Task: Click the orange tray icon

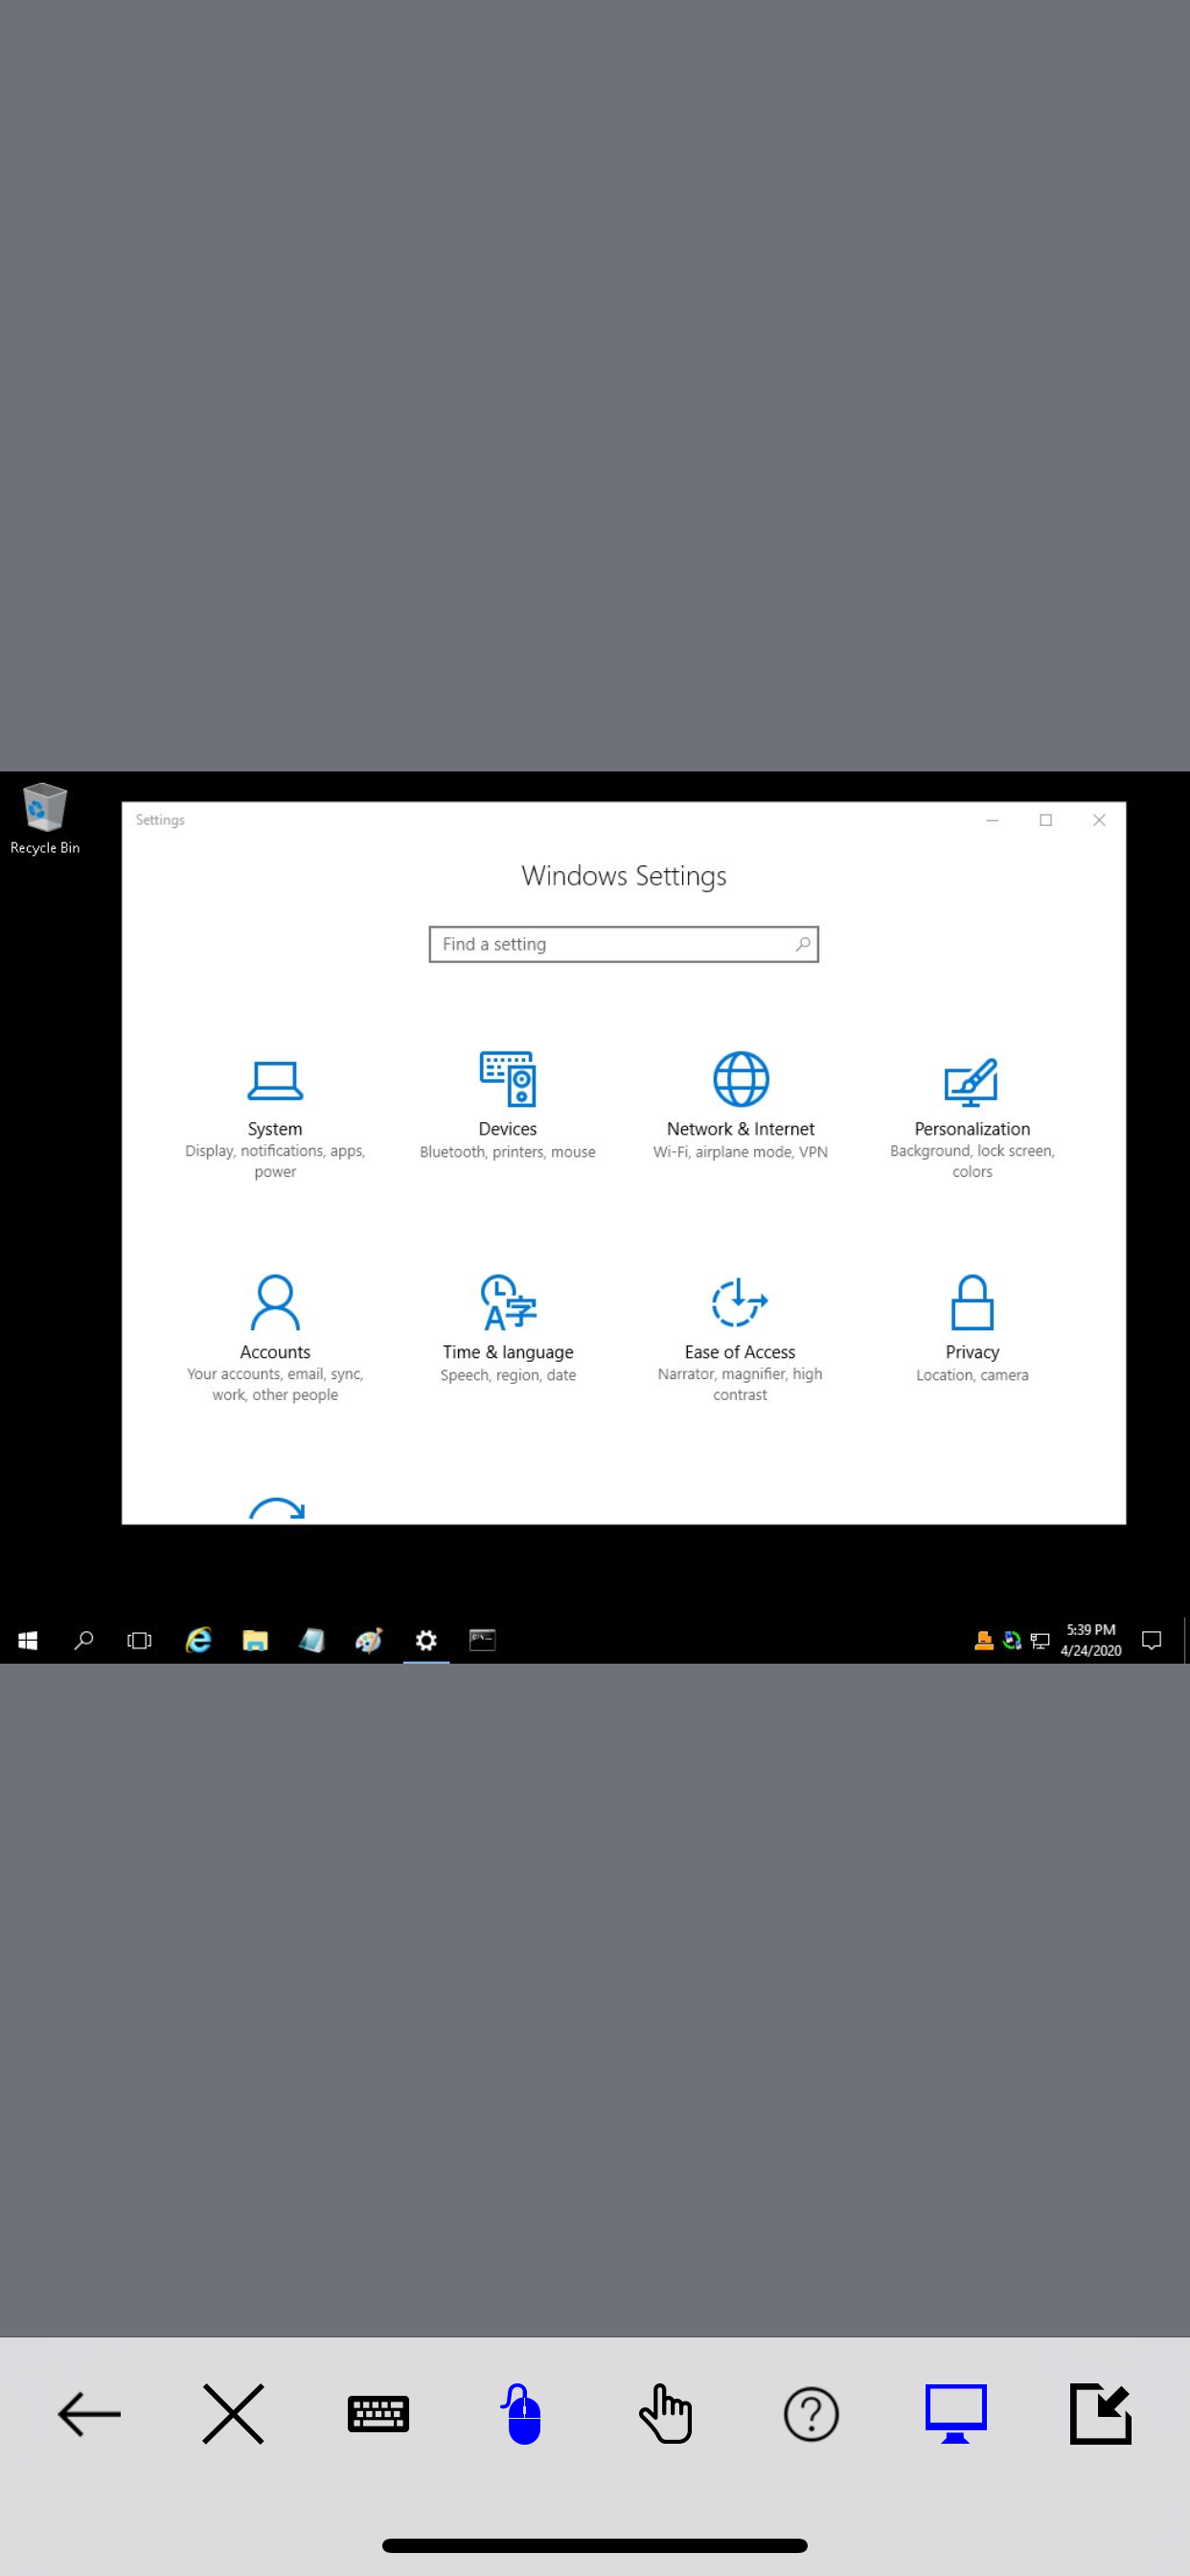Action: (x=984, y=1640)
